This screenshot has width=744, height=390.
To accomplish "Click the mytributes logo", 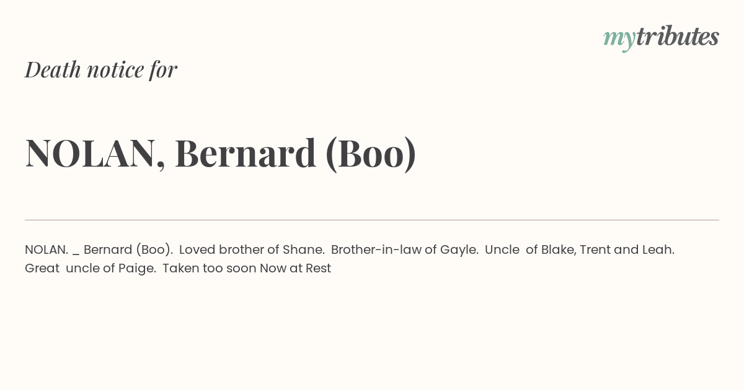I will (661, 38).
